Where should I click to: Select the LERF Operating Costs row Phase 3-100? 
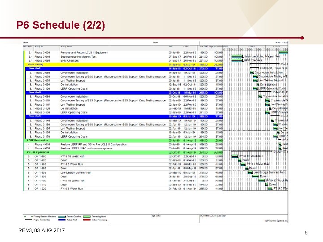point(124,88)
